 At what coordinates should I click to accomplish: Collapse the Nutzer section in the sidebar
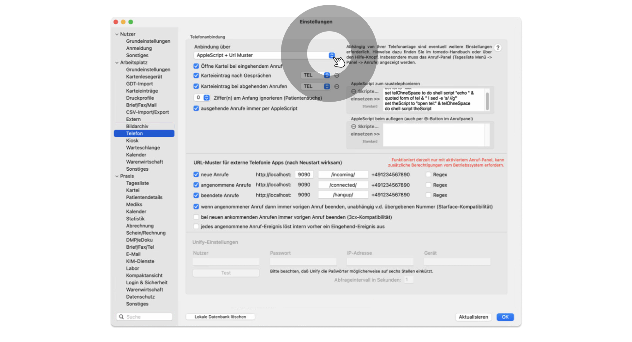tap(117, 34)
